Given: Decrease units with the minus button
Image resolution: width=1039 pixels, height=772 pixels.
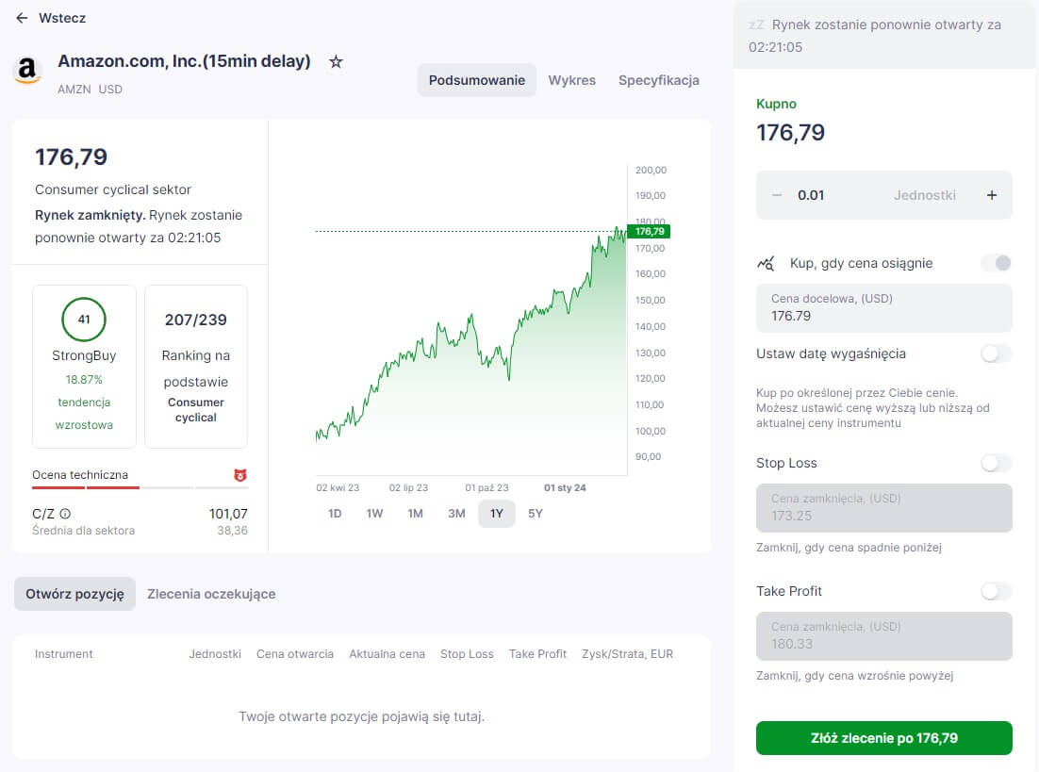Looking at the screenshot, I should 777,195.
